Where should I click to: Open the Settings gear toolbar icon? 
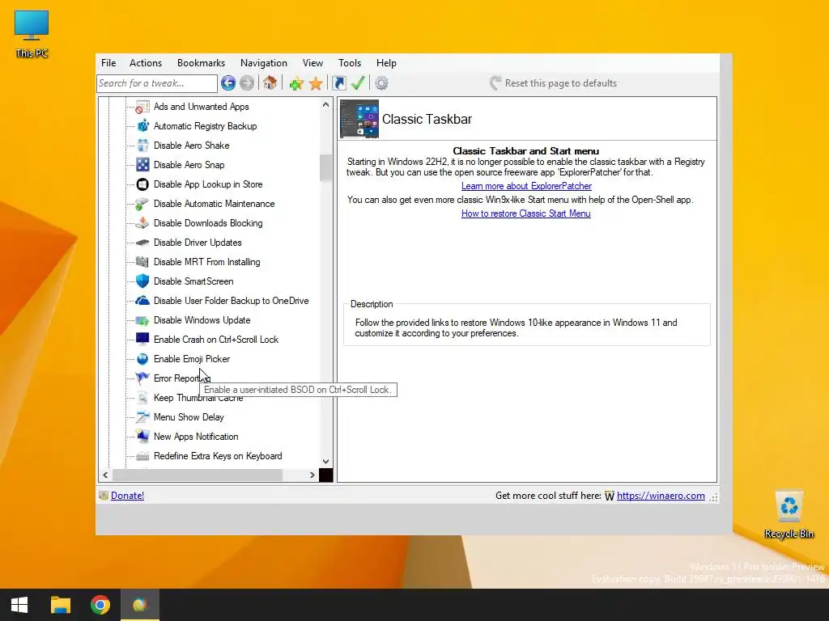pyautogui.click(x=381, y=83)
